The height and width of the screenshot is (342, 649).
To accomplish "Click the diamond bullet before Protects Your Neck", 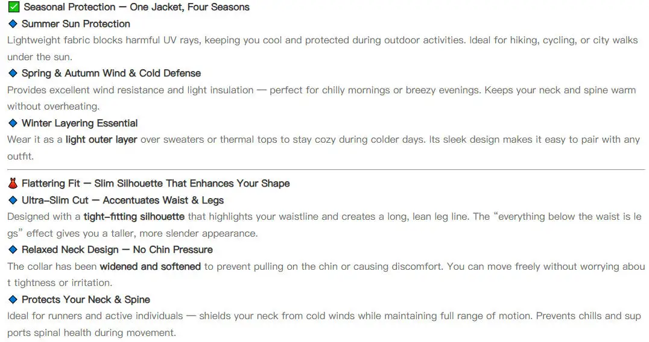I will point(13,299).
